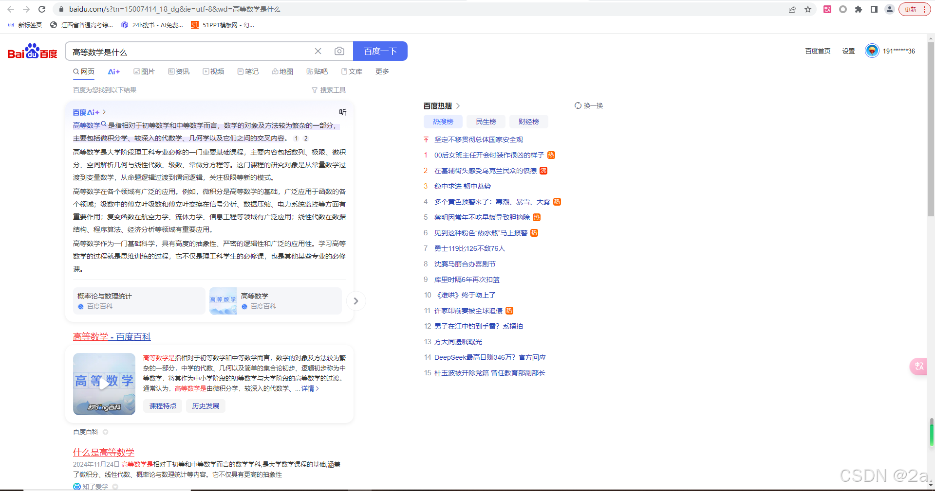This screenshot has height=491, width=935.
Task: Expand the 更多 search categories
Action: click(x=382, y=71)
